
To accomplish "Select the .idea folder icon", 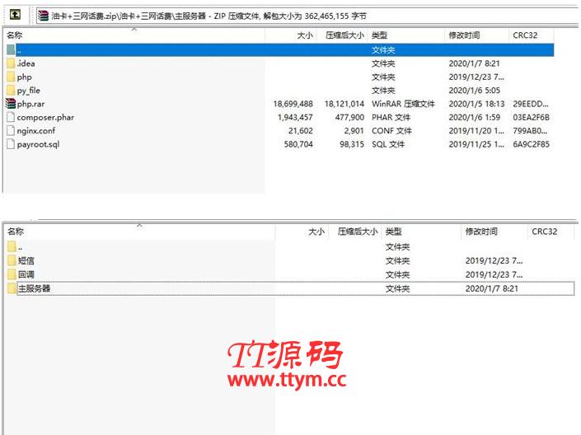I will (x=11, y=63).
